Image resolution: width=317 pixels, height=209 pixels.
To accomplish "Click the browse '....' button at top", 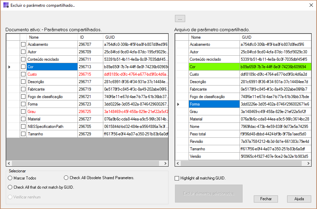I will tap(180, 19).
